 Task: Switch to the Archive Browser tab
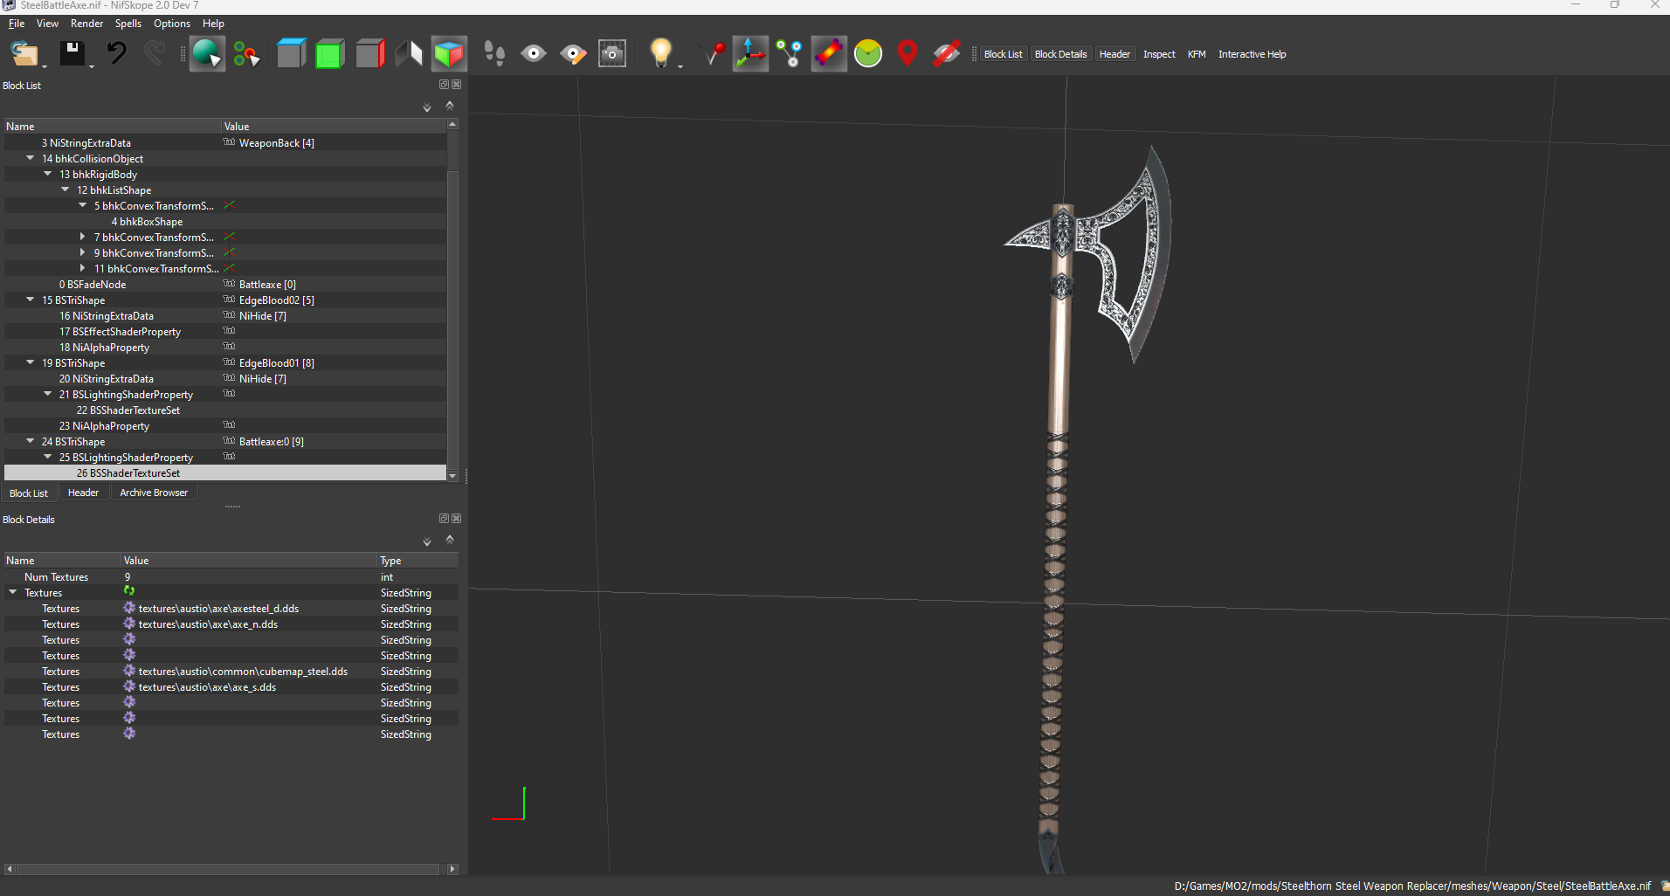coord(154,493)
